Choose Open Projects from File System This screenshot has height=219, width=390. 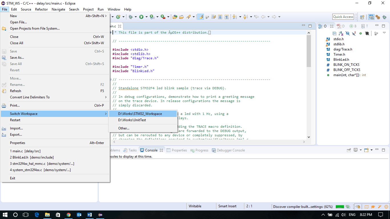click(x=55, y=29)
